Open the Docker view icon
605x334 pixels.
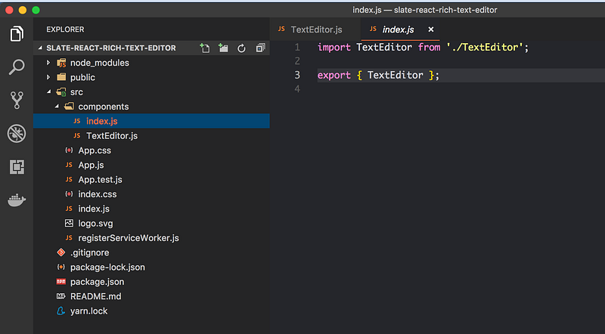pos(16,200)
